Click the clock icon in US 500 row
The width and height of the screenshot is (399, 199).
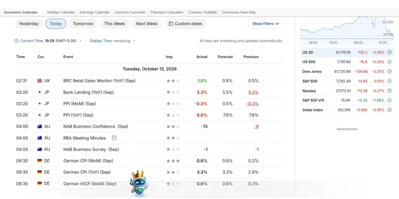[389, 62]
